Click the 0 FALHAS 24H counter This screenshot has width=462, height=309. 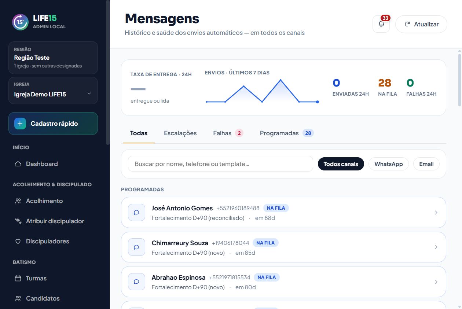coord(421,87)
